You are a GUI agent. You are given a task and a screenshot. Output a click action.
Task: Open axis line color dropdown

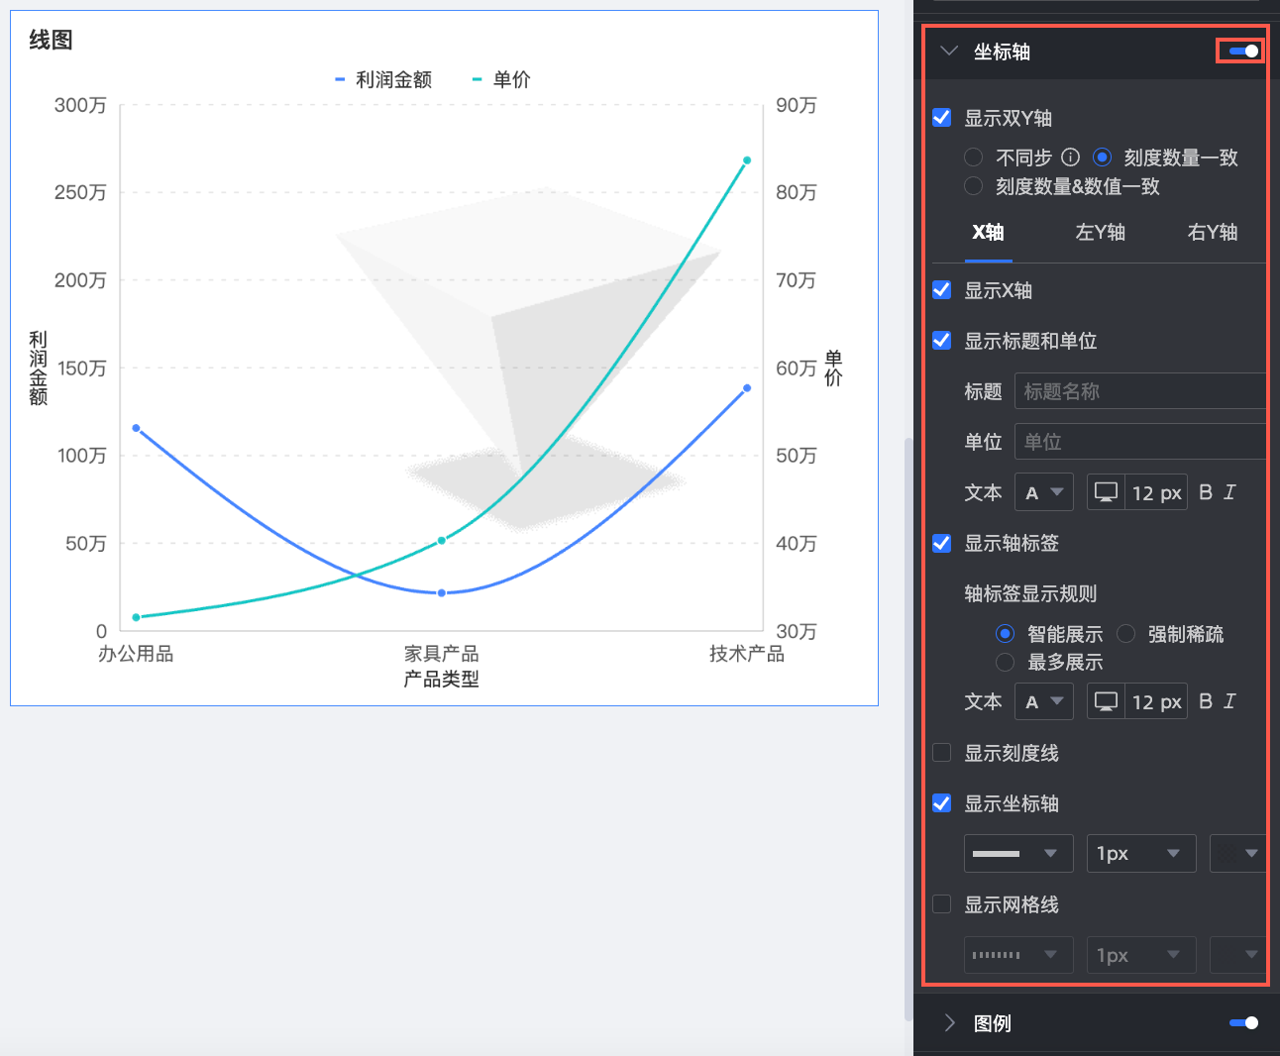tap(1238, 853)
